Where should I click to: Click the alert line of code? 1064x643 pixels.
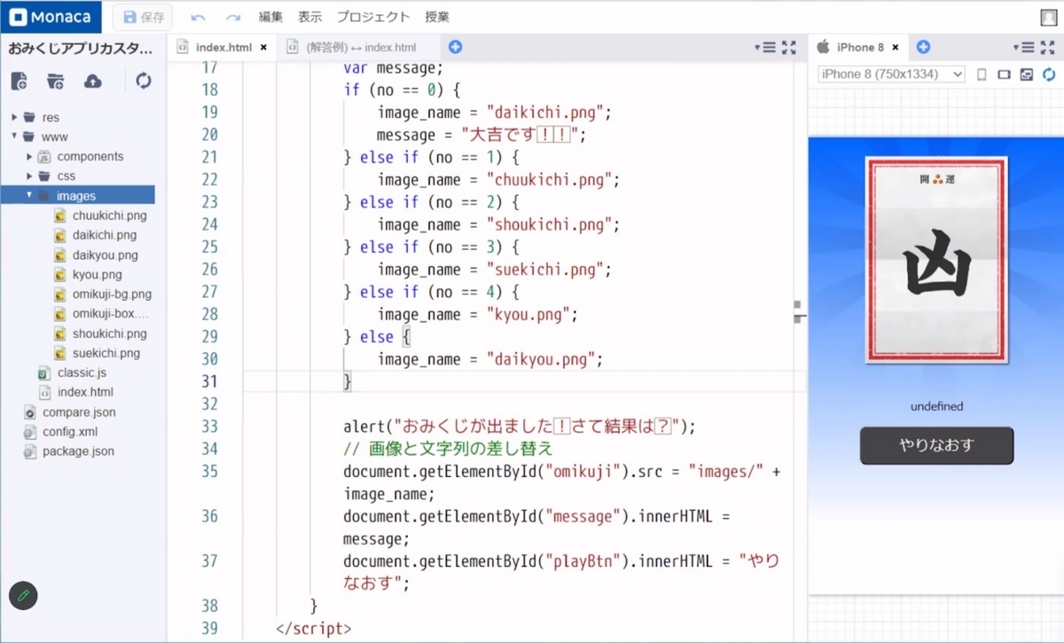click(x=520, y=427)
